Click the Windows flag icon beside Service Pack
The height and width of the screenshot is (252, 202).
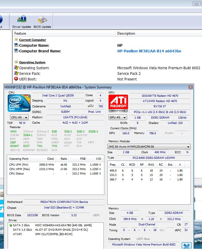[16, 73]
